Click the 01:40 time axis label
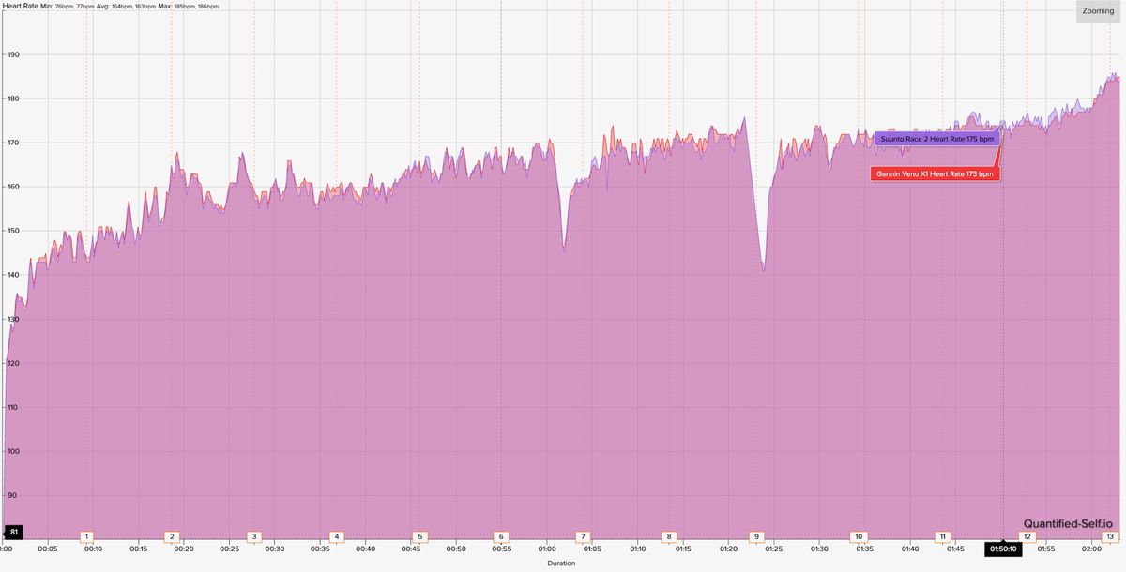 (909, 549)
